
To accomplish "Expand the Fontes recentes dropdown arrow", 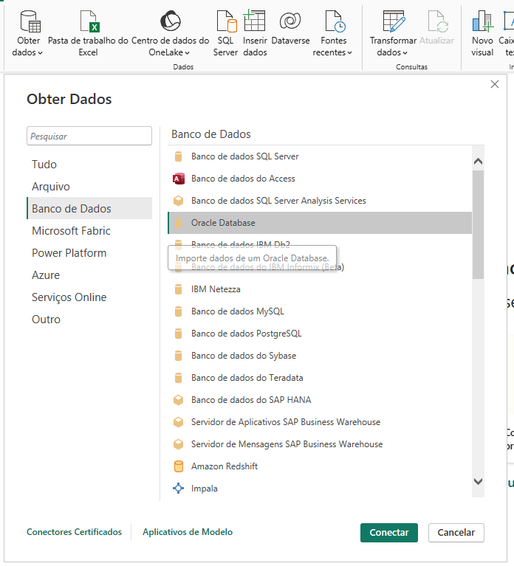I will pos(349,53).
